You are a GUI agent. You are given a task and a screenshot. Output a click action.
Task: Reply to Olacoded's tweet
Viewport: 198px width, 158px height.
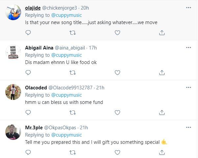pos(28,112)
